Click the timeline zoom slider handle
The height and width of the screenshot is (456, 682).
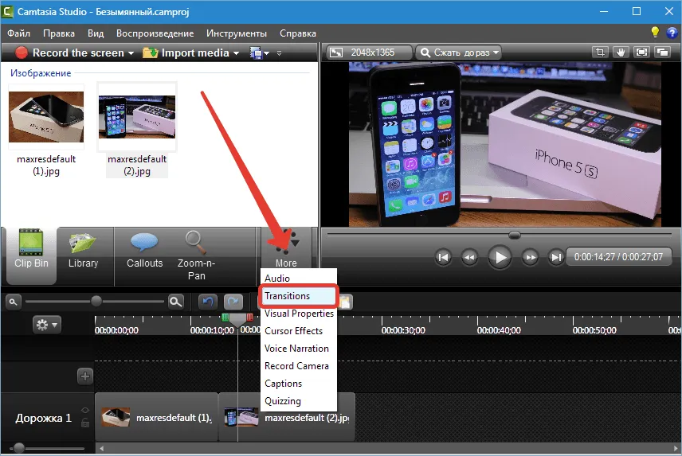tap(96, 301)
